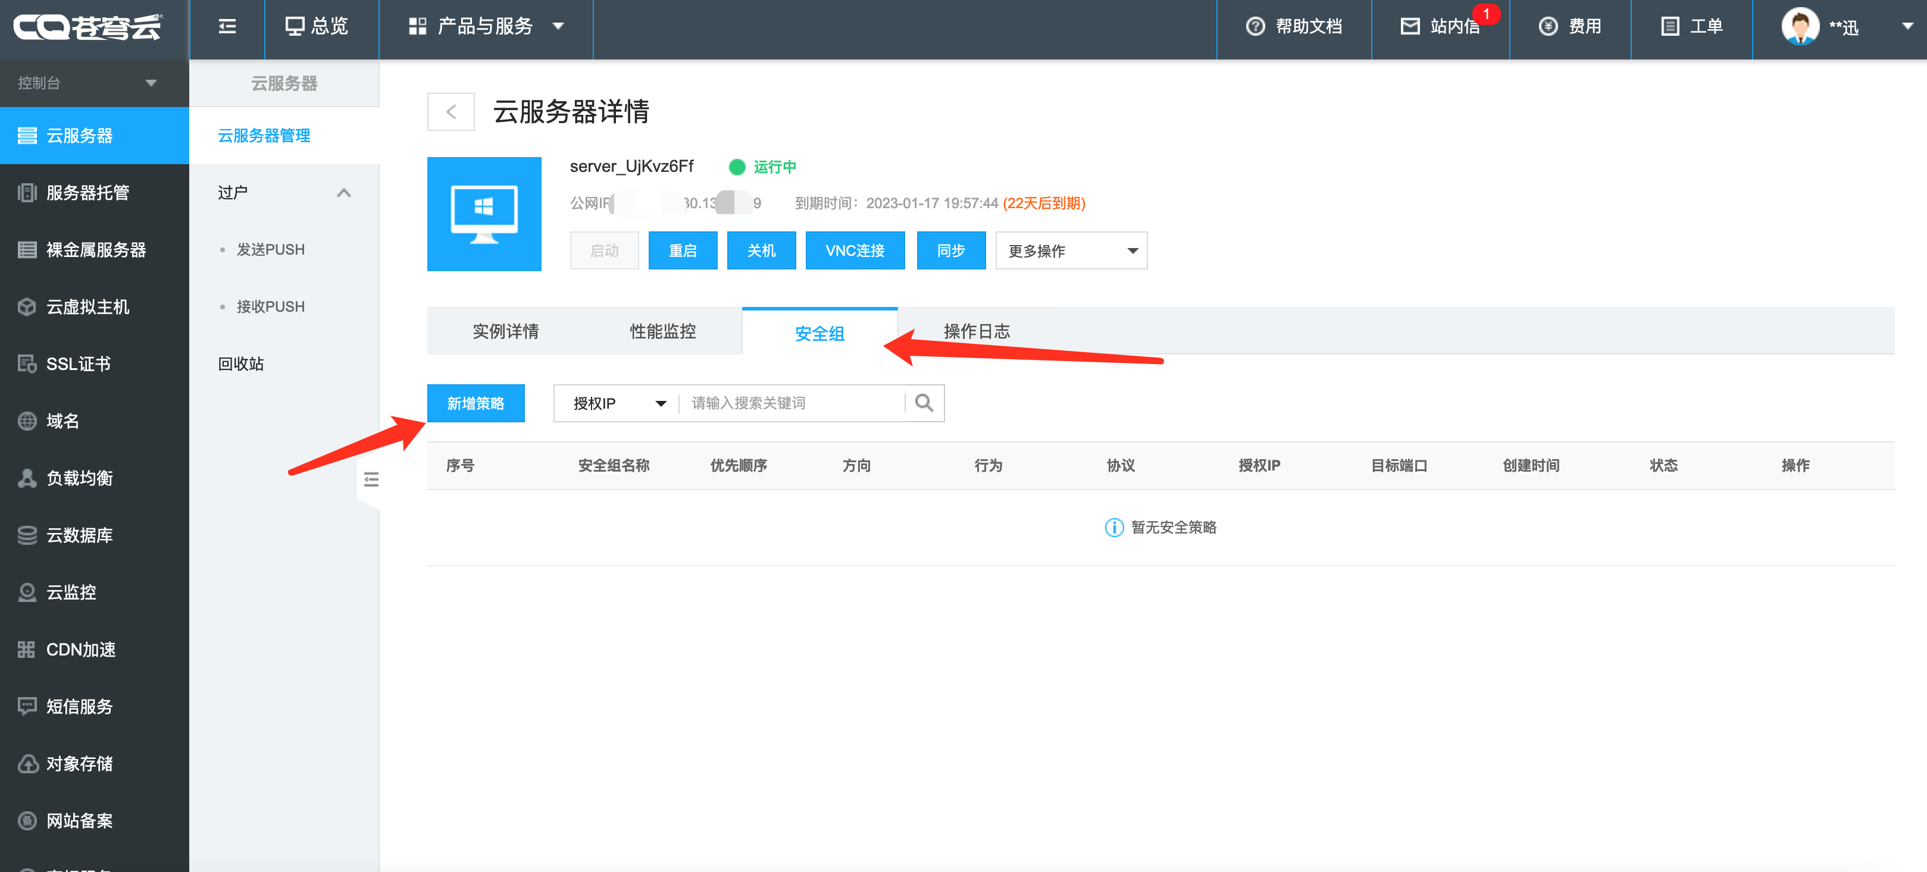This screenshot has height=872, width=1927.
Task: Switch to 操作日志 tab
Action: coord(976,331)
